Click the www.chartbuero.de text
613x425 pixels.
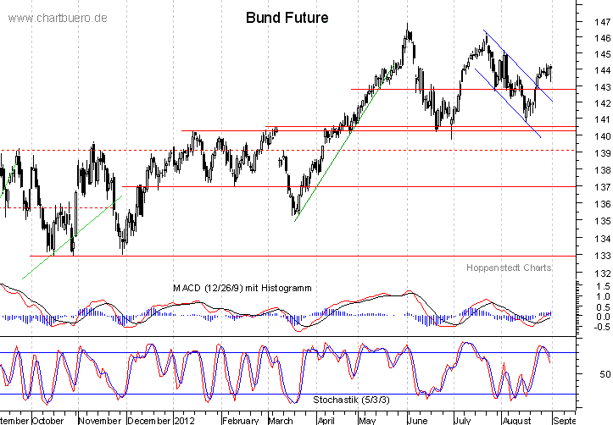coord(58,18)
